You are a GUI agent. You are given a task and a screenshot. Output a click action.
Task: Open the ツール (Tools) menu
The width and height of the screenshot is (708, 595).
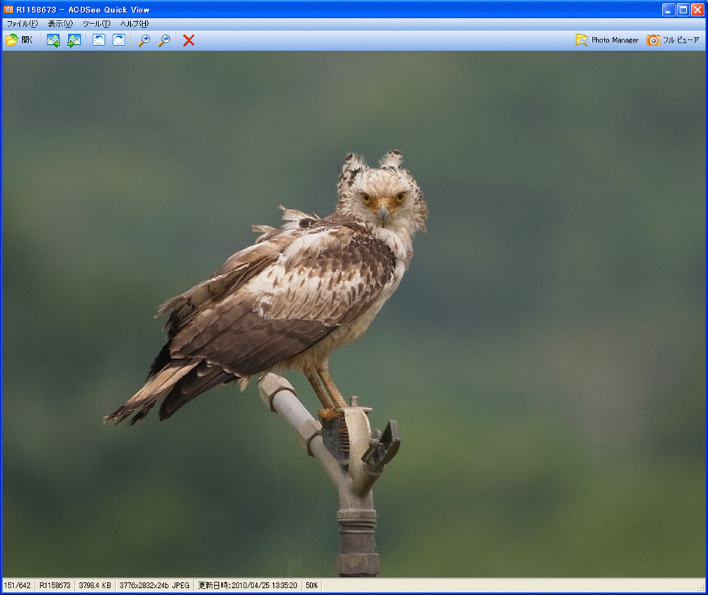[96, 24]
